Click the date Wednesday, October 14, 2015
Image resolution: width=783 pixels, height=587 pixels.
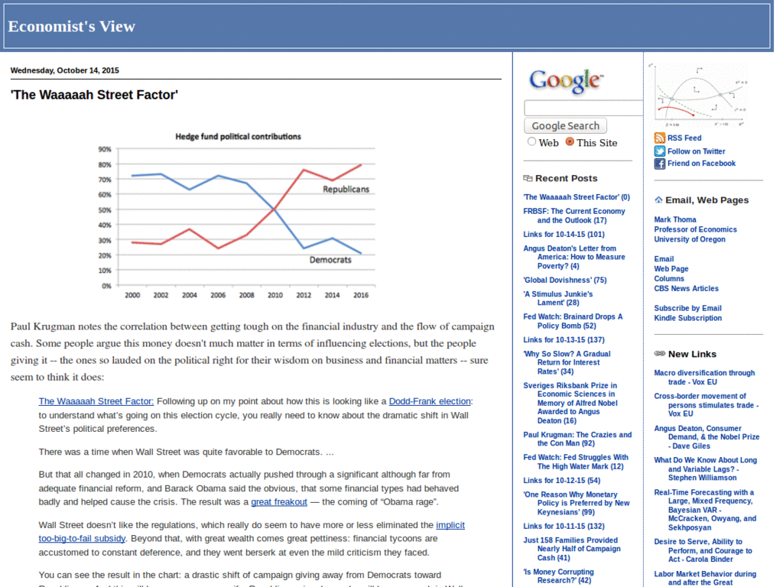(64, 70)
